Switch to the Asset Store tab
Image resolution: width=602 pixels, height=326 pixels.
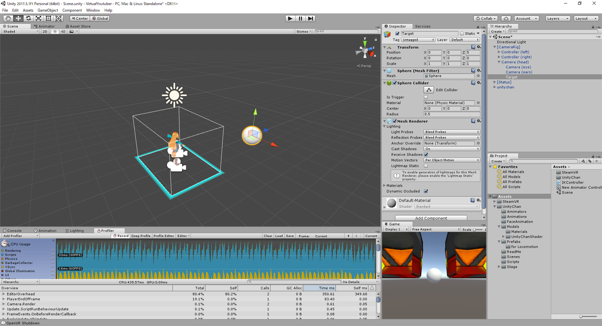[x=78, y=26]
